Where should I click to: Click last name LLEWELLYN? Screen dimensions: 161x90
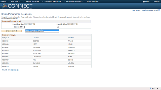(37, 57)
